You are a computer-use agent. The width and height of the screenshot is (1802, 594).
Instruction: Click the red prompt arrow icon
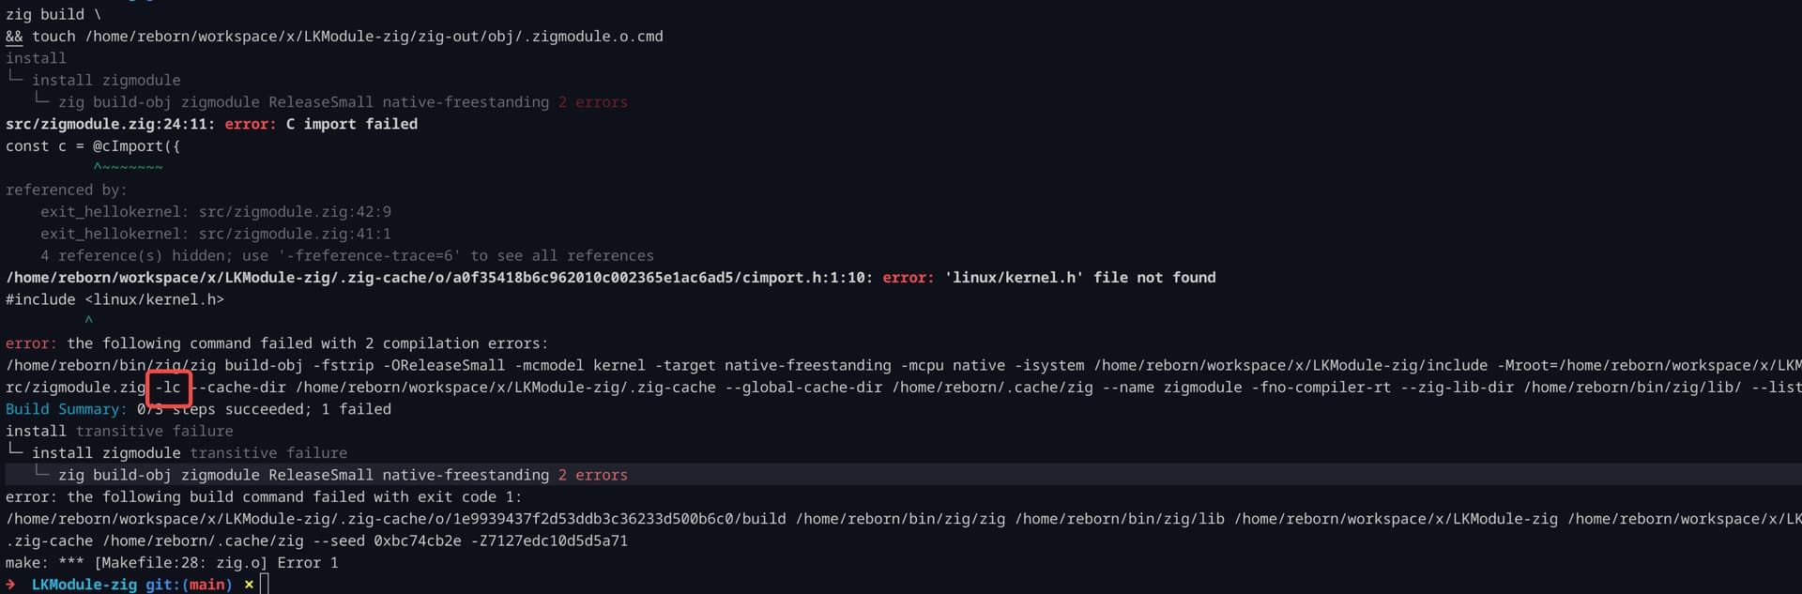point(10,585)
